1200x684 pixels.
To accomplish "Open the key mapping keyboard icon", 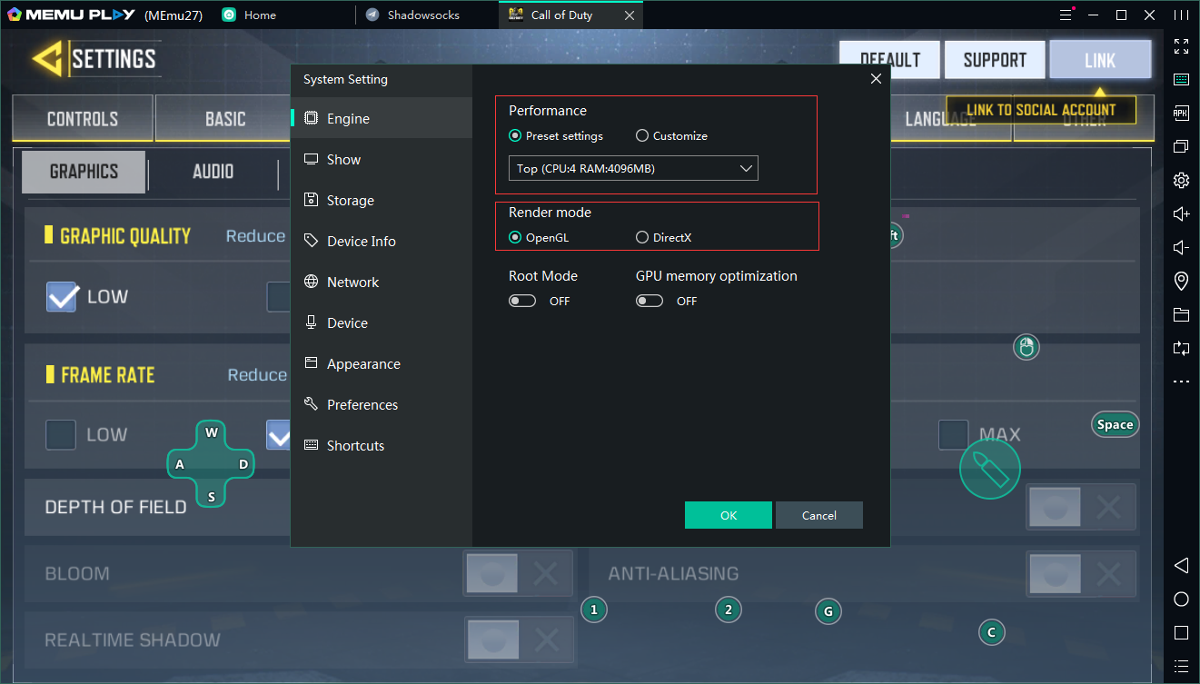I will (1181, 80).
